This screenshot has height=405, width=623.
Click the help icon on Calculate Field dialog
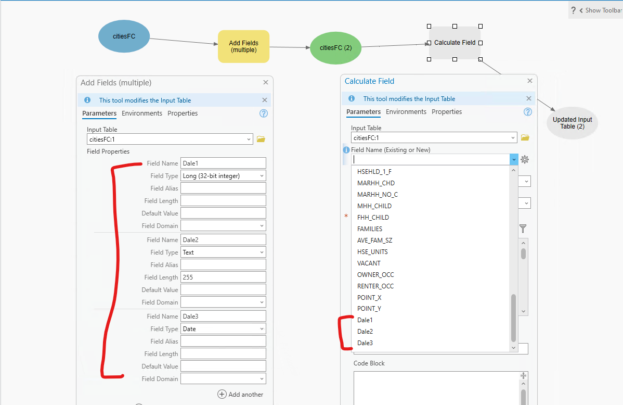[x=527, y=111]
